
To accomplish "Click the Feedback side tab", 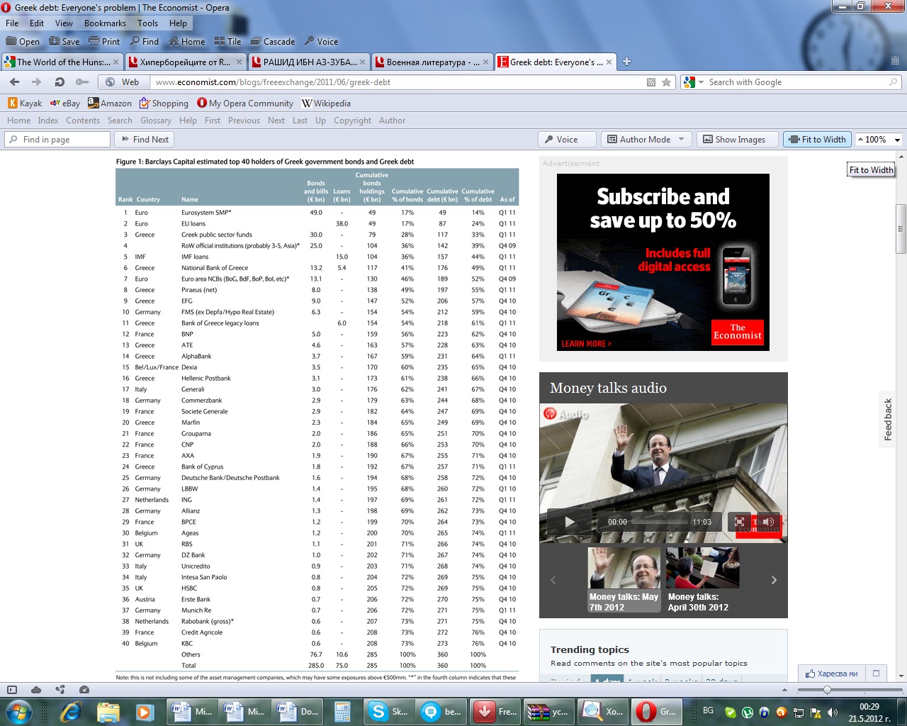I will (889, 419).
